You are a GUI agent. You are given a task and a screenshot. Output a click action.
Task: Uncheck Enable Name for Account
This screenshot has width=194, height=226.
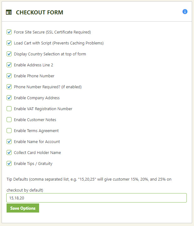(x=9, y=141)
